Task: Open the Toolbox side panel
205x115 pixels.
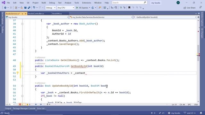Action: (x=3, y=29)
